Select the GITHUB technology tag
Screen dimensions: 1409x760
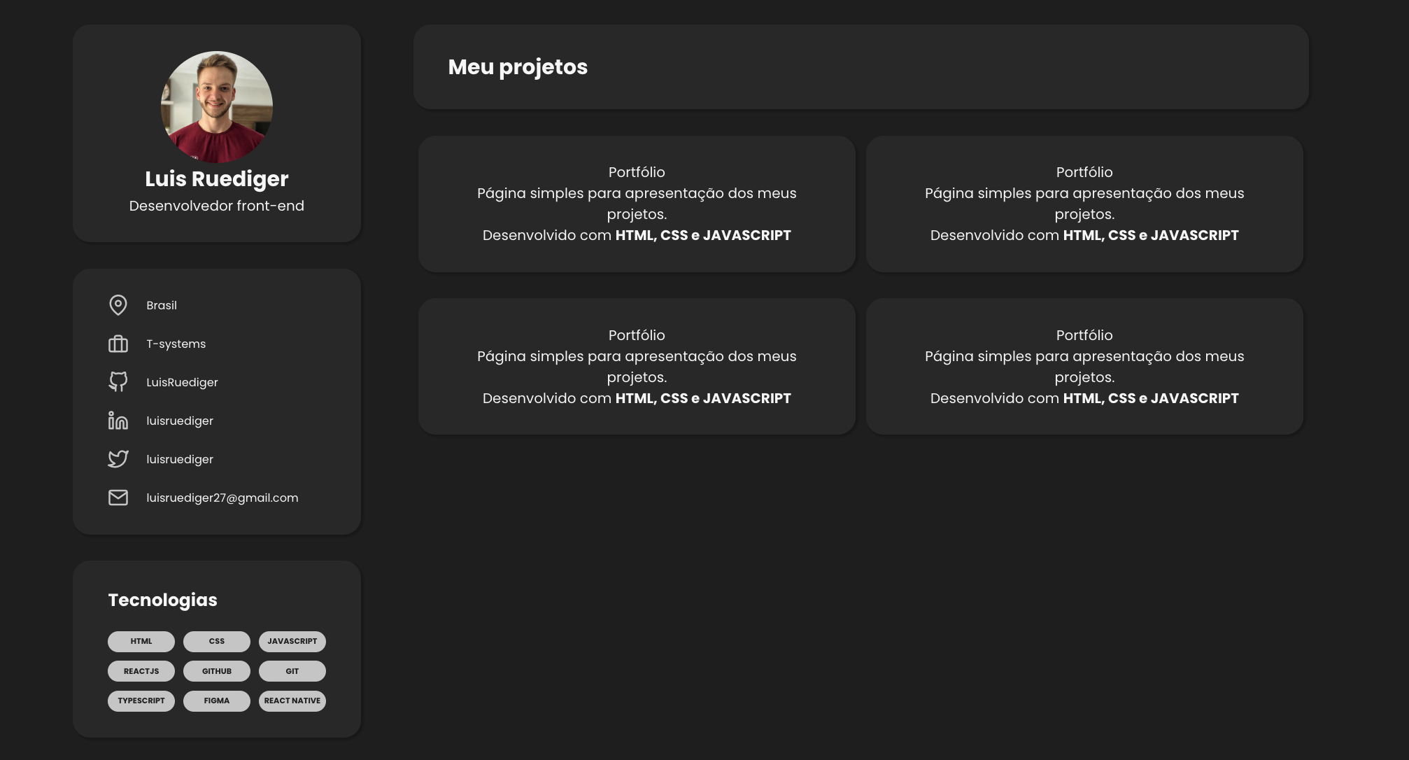[x=217, y=671]
